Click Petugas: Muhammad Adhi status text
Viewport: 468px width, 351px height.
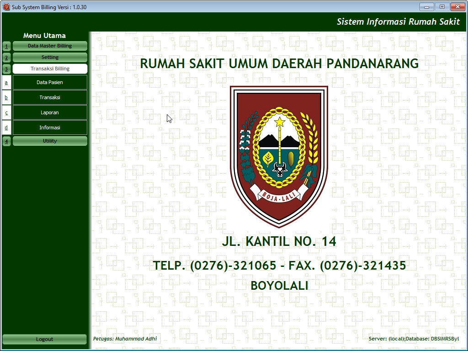click(125, 339)
